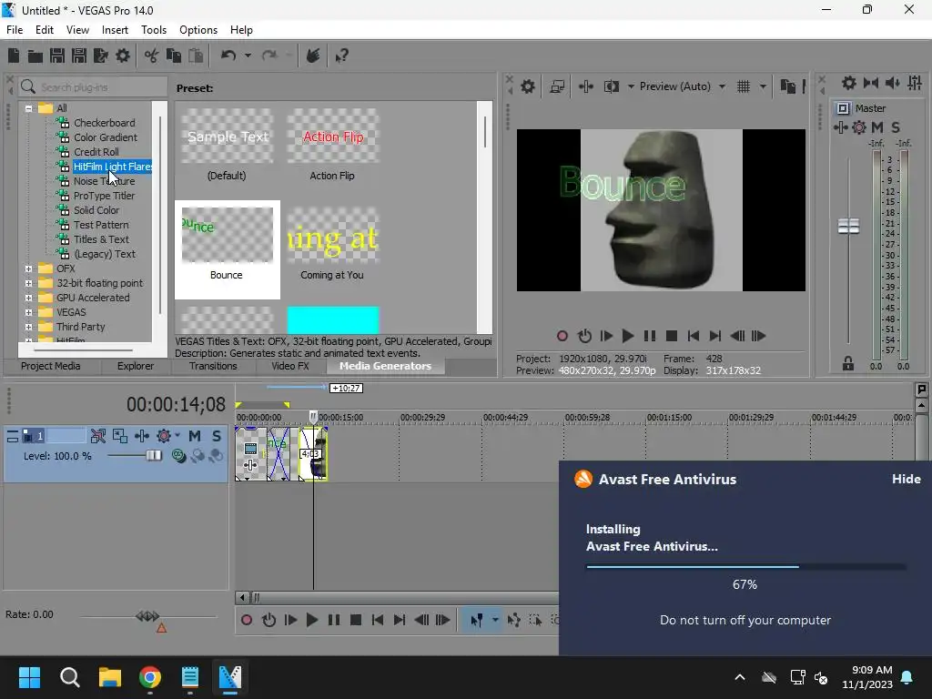
Task: Play the timeline from the transport bar
Action: [x=312, y=620]
